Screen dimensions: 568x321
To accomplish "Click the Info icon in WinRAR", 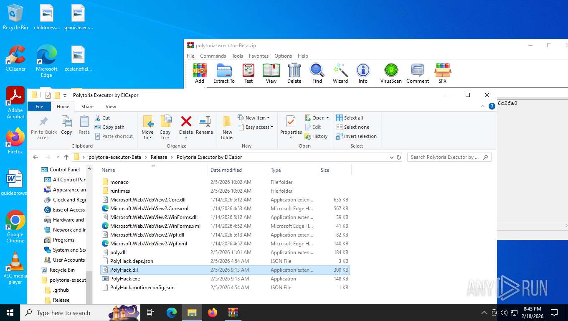I will 363,73.
